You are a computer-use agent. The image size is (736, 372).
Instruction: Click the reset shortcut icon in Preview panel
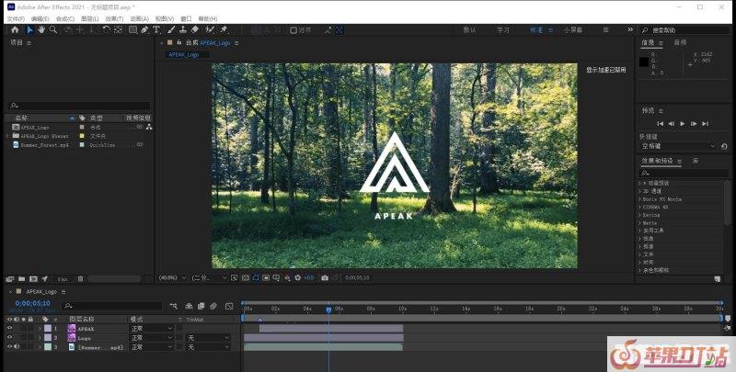coord(724,146)
